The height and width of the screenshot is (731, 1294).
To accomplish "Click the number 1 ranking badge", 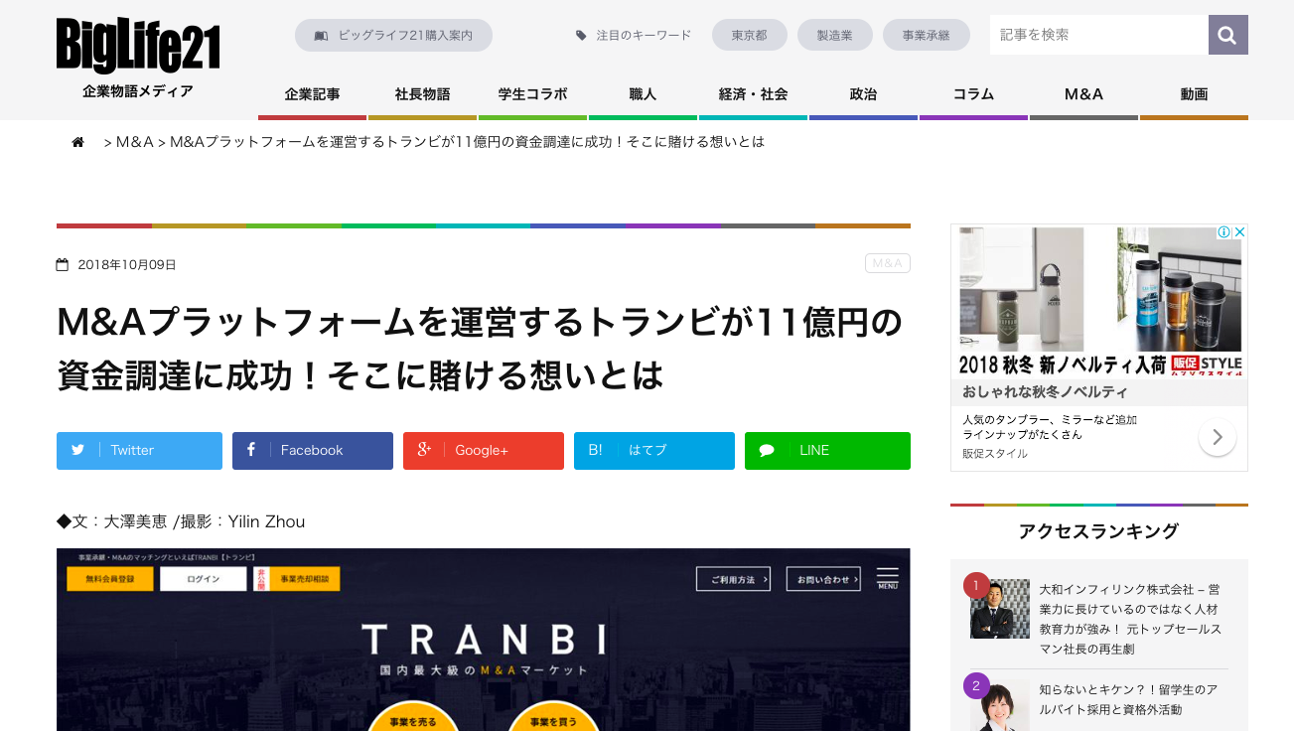I will coord(976,586).
